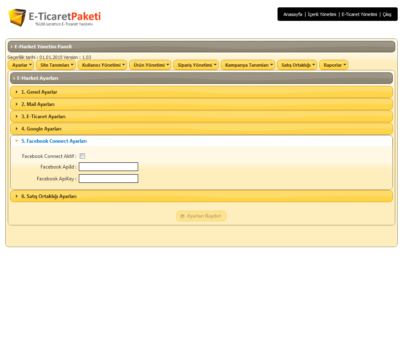Expand the 2. Mail Ayarları section
Screen dimensions: 403x362
tap(38, 104)
